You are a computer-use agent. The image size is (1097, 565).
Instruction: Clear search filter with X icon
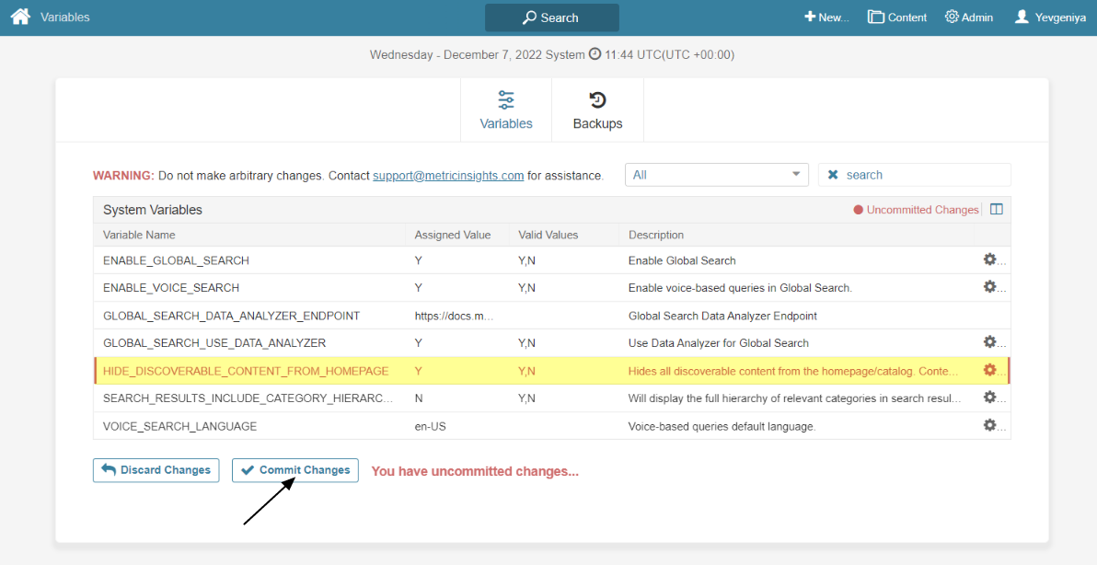tap(833, 175)
